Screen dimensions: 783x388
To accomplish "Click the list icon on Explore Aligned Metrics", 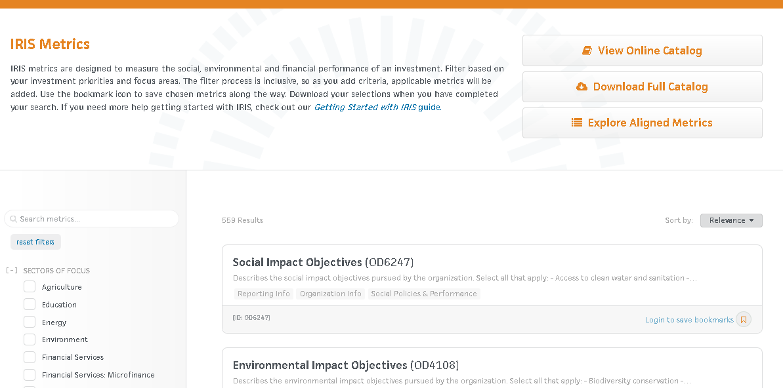I will pyautogui.click(x=577, y=123).
